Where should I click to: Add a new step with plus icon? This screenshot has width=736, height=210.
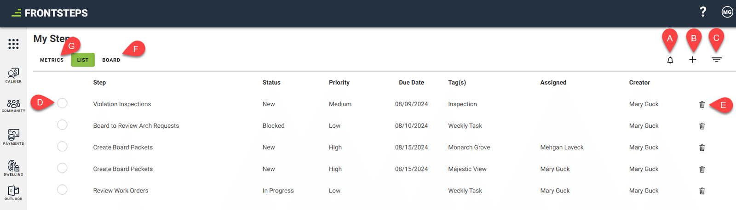click(693, 60)
